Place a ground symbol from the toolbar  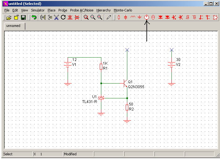(x=139, y=17)
